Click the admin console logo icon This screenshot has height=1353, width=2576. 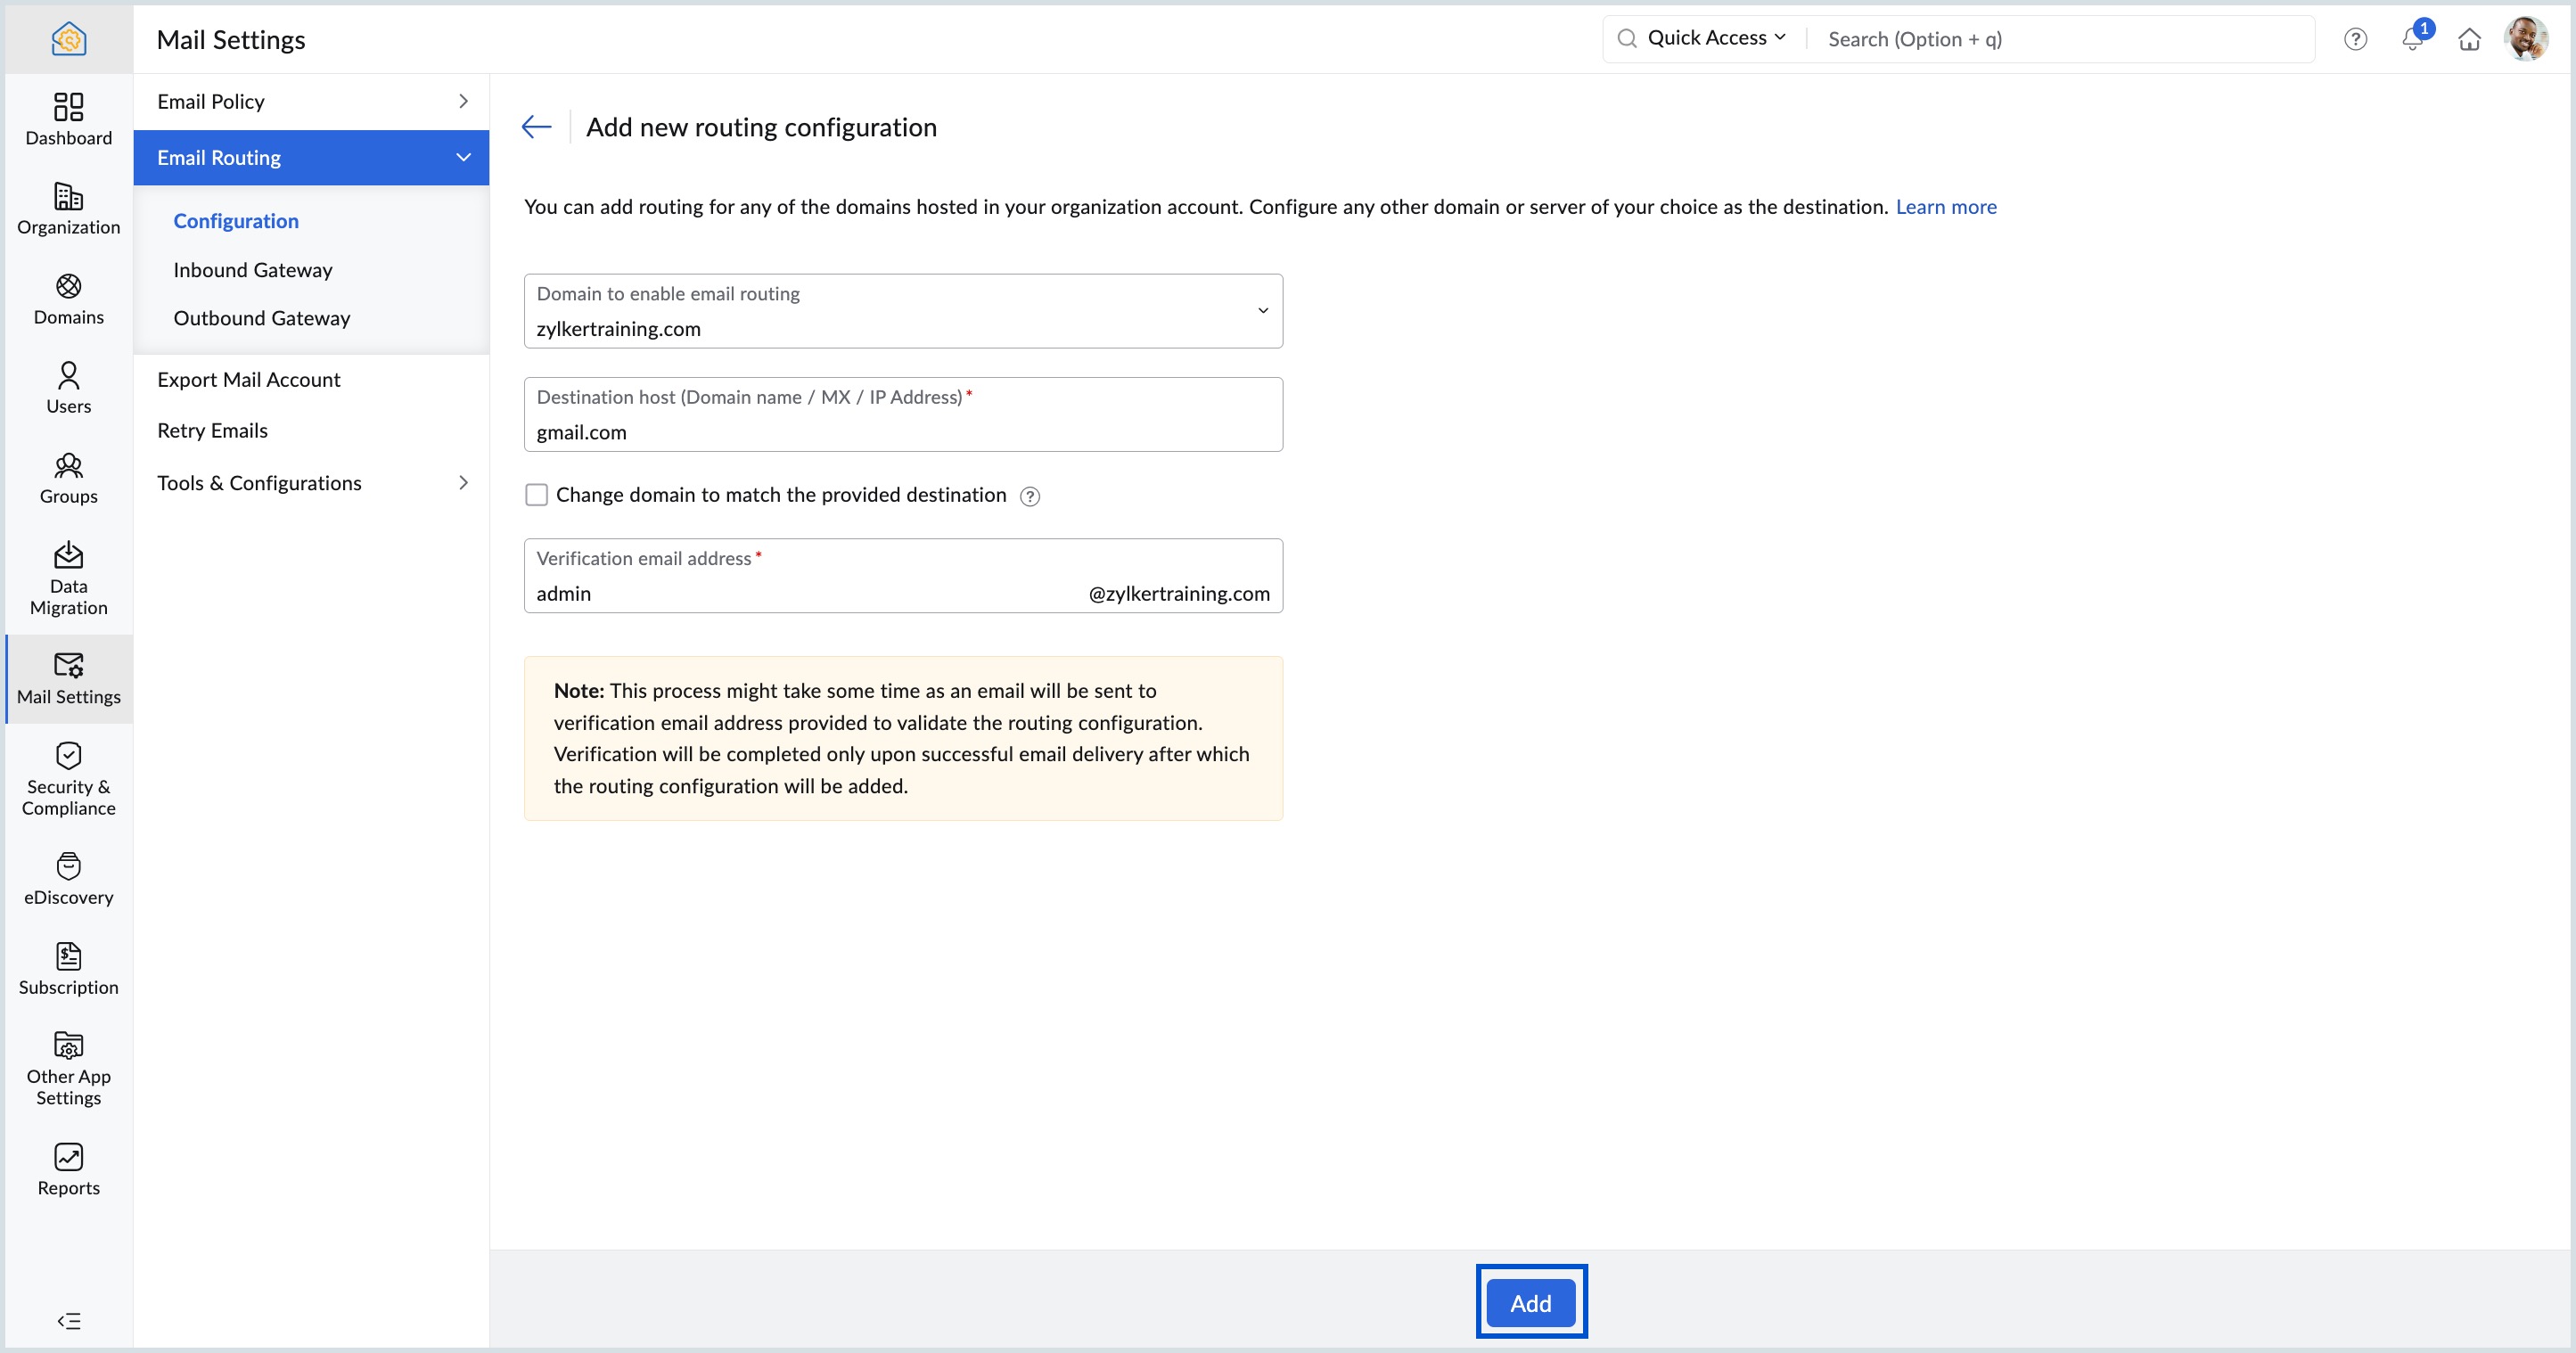(68, 39)
